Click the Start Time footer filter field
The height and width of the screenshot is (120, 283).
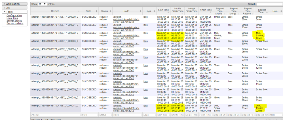(x=163, y=115)
